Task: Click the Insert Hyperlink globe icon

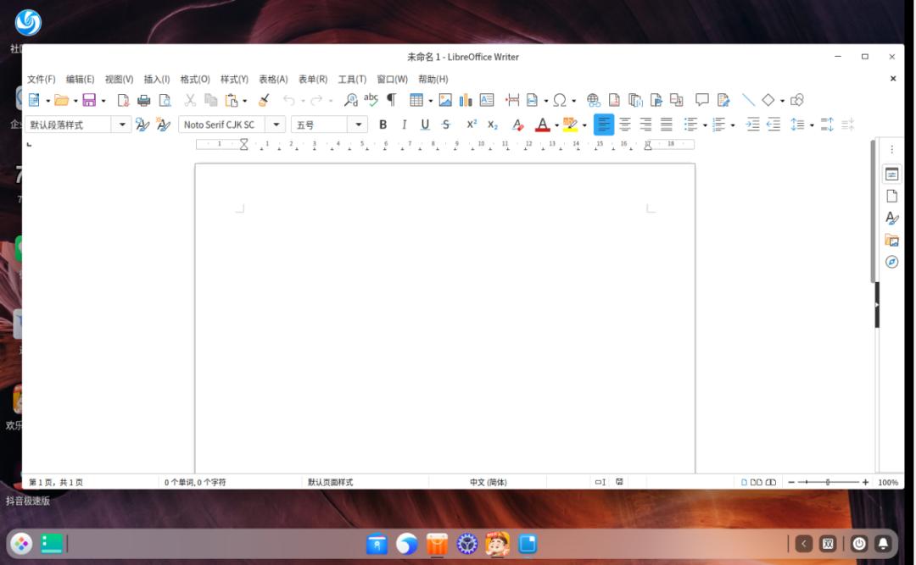Action: (593, 100)
